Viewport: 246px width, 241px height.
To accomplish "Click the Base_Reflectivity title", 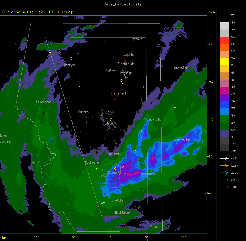I will tap(123, 4).
